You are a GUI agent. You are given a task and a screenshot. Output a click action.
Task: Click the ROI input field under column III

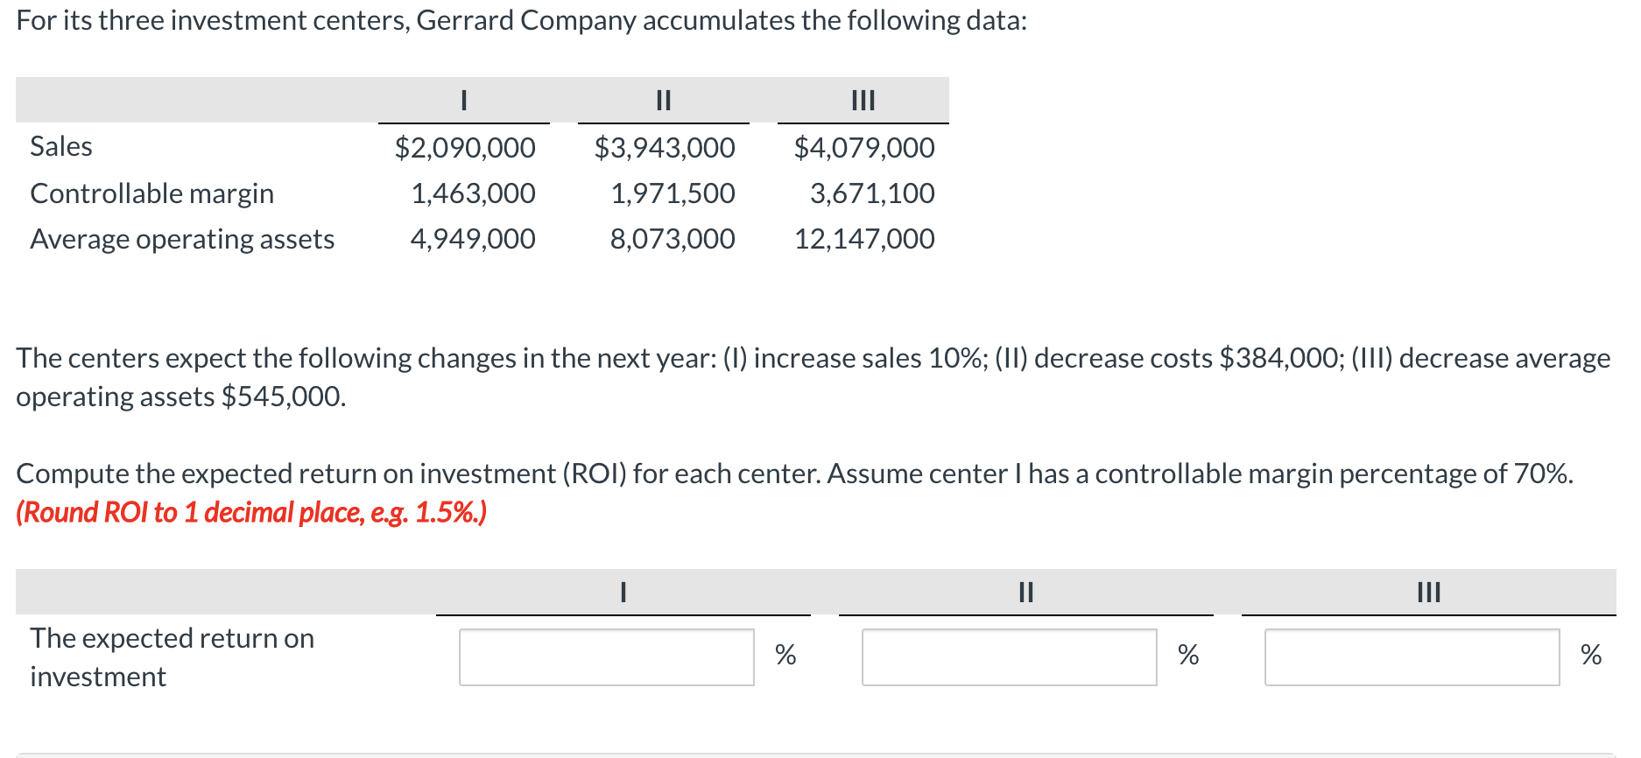(x=1412, y=656)
